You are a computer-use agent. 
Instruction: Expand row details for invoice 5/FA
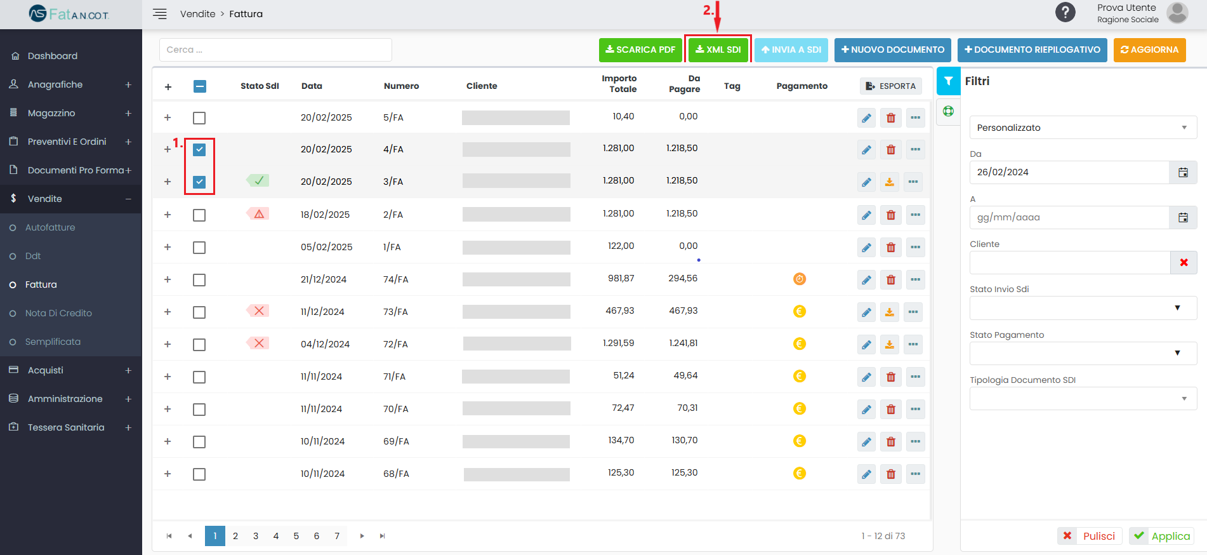(x=168, y=117)
